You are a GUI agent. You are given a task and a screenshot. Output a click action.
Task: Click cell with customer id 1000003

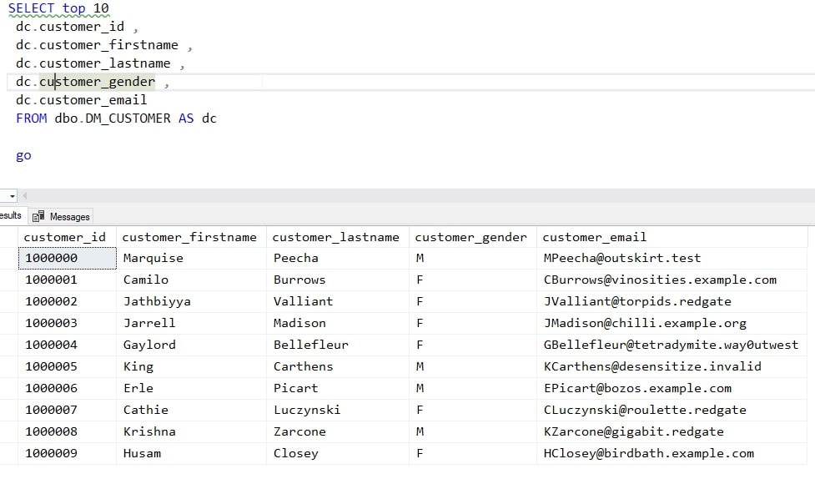click(67, 324)
